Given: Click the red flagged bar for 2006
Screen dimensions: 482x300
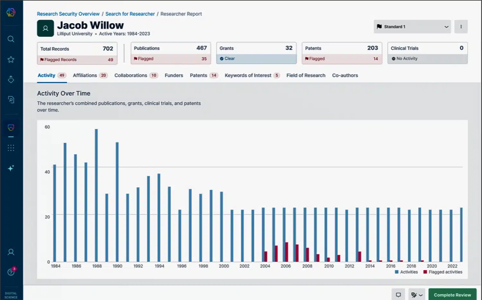Looking at the screenshot, I should click(x=287, y=252).
